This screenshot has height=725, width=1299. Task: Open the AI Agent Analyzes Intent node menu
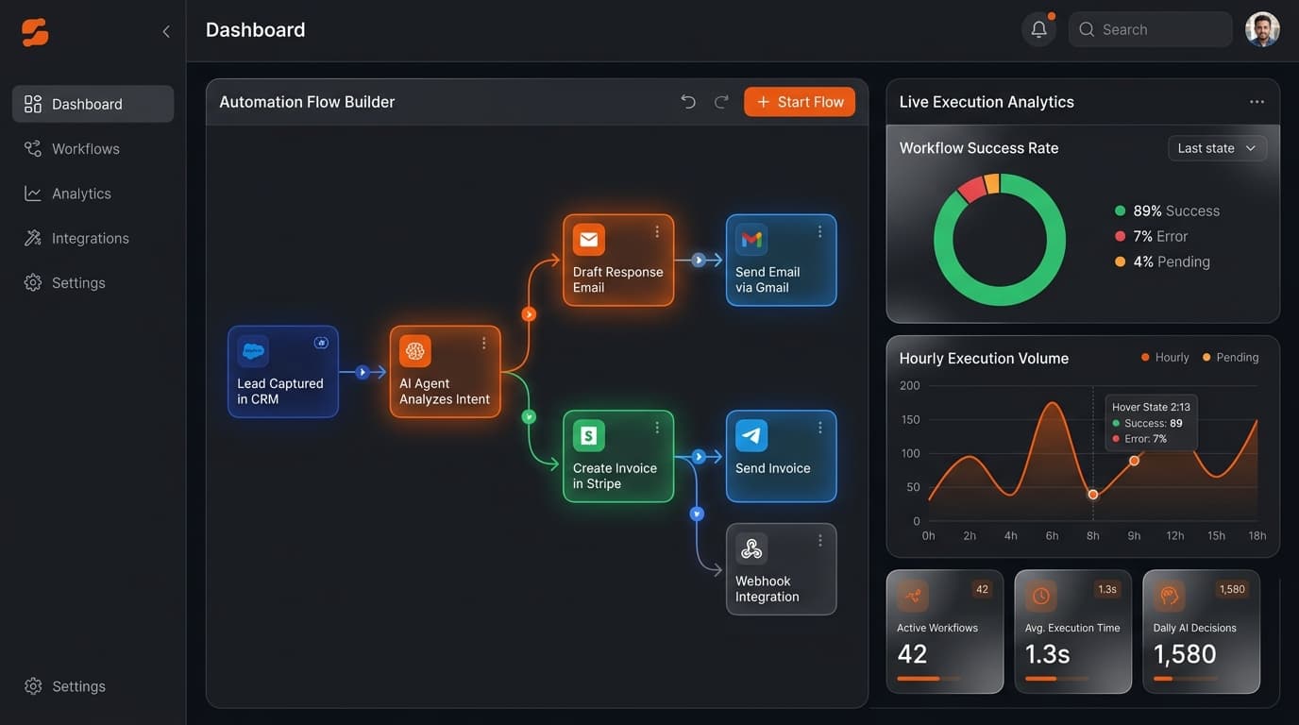484,344
